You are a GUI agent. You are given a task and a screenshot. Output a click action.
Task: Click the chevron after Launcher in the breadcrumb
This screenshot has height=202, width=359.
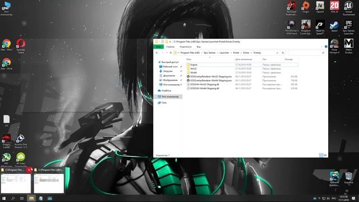tap(231, 53)
